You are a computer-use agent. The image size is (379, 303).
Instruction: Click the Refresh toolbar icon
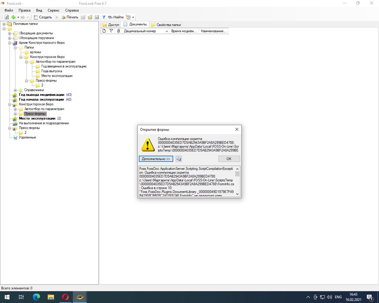click(7, 17)
